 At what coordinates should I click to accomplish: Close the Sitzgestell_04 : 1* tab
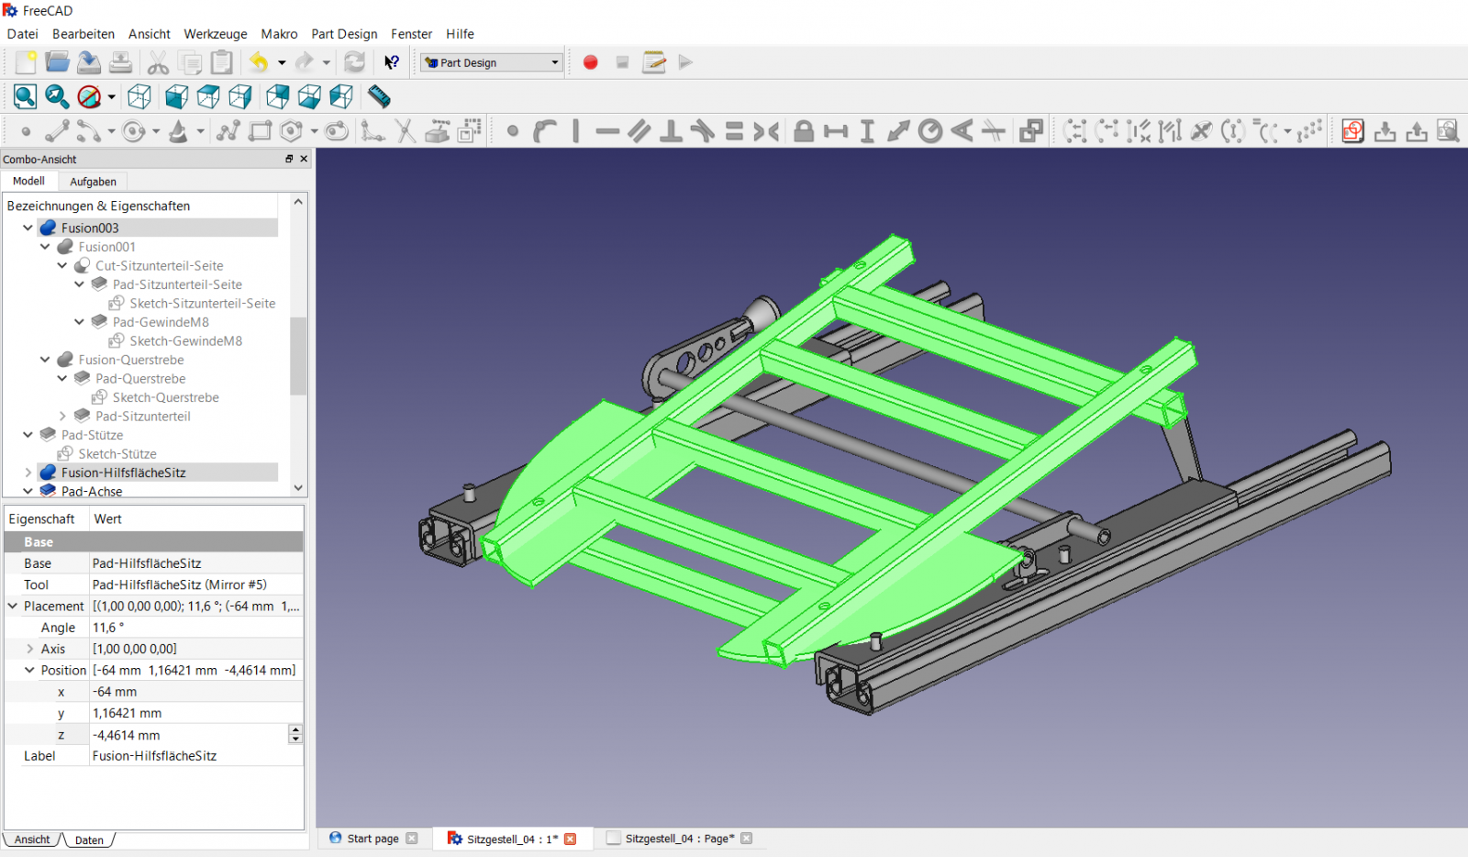(x=571, y=839)
